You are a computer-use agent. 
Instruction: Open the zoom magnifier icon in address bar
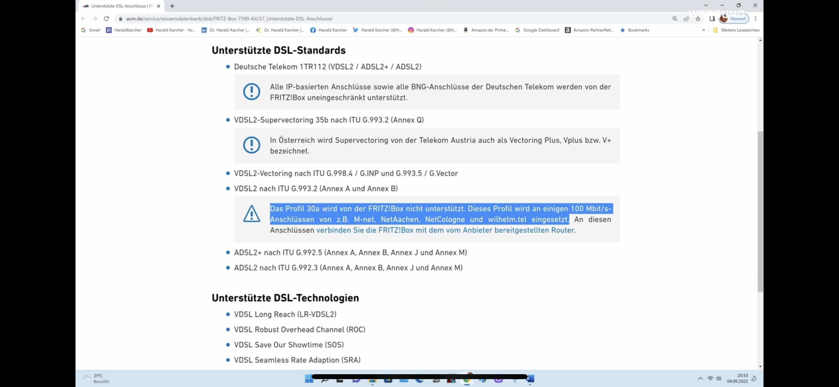pos(675,19)
